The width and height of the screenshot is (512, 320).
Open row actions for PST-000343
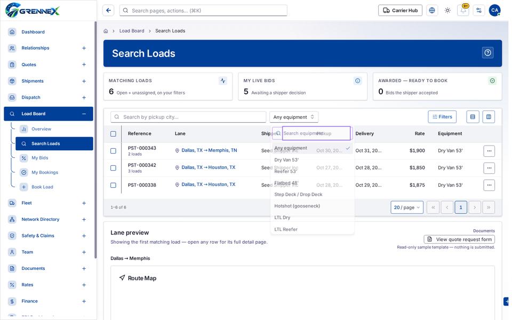pyautogui.click(x=489, y=151)
